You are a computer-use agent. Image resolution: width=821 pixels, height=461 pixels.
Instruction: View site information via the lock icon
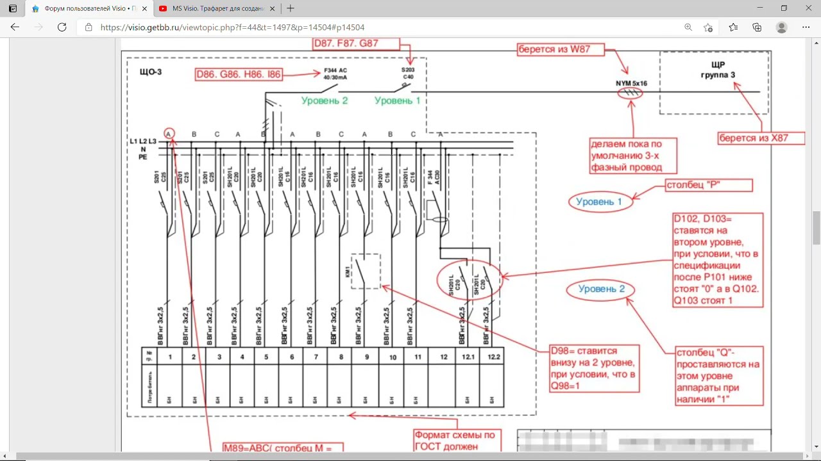point(89,28)
